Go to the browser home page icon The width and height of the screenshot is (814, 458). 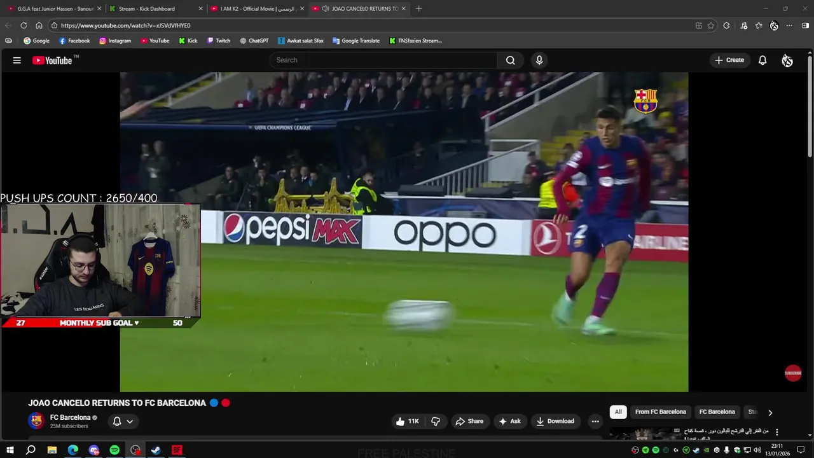pyautogui.click(x=39, y=25)
